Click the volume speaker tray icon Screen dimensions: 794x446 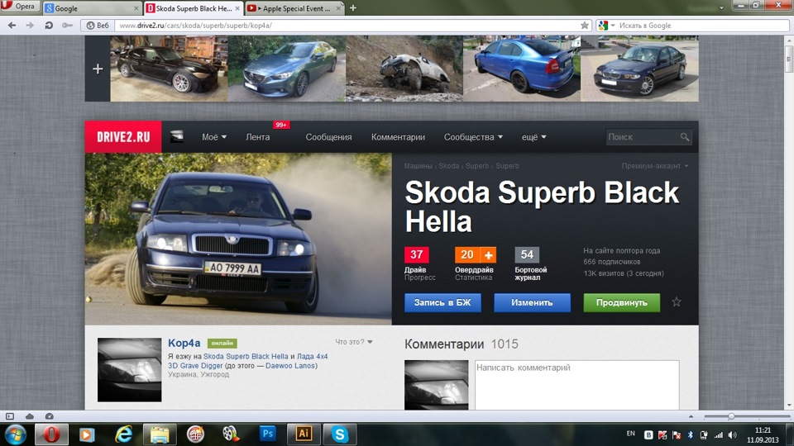tap(732, 435)
